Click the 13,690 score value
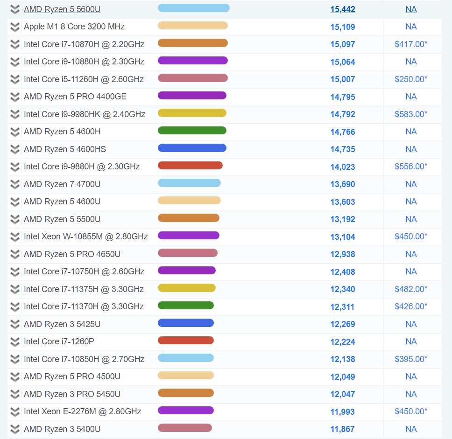Screen dimensions: 452x439 coord(342,184)
